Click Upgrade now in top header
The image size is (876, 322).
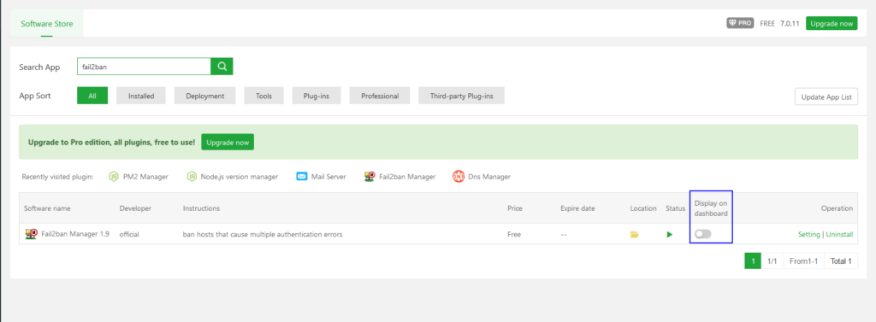coord(832,23)
